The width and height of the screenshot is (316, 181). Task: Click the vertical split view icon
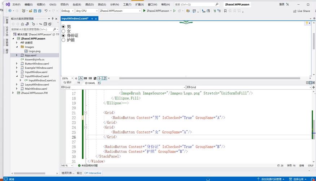click(307, 83)
